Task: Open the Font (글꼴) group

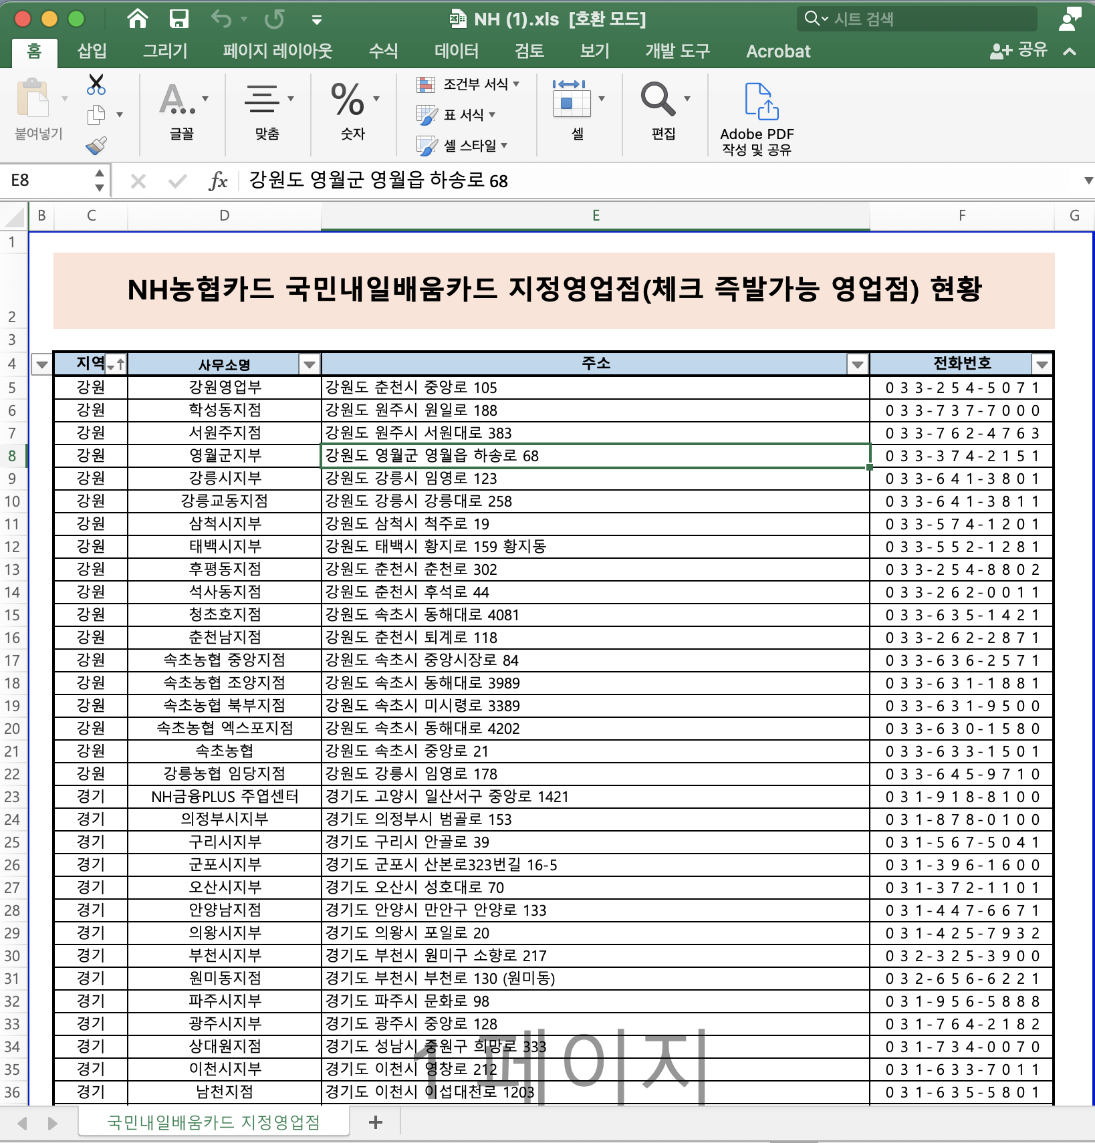Action: 181,111
